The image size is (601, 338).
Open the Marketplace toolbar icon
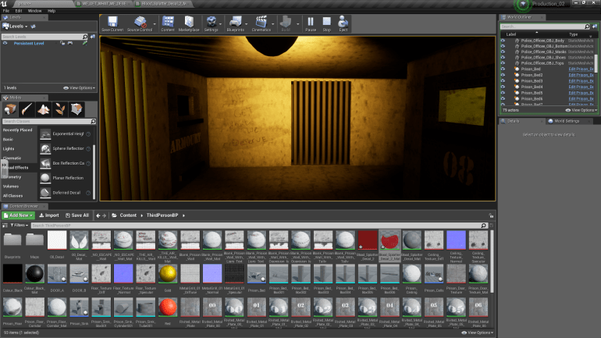pos(189,23)
